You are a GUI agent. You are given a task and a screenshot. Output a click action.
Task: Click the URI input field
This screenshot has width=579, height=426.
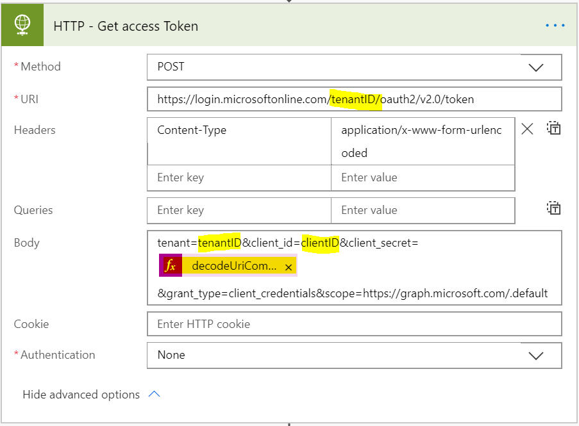354,99
